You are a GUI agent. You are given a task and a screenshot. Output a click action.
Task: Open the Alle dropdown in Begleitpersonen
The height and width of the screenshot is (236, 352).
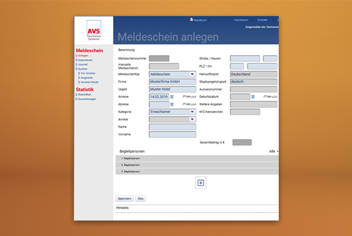point(274,151)
